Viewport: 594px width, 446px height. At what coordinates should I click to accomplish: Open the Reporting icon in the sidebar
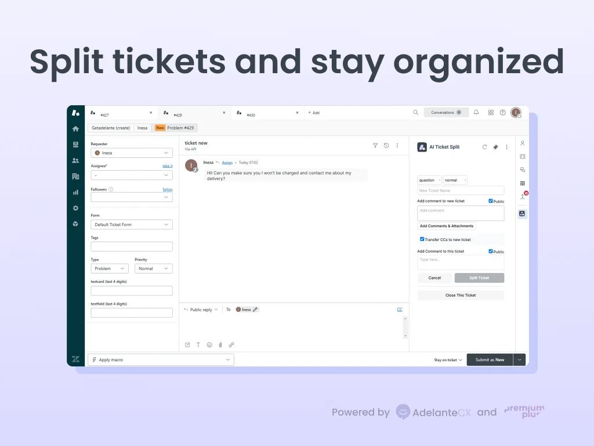[x=75, y=192]
